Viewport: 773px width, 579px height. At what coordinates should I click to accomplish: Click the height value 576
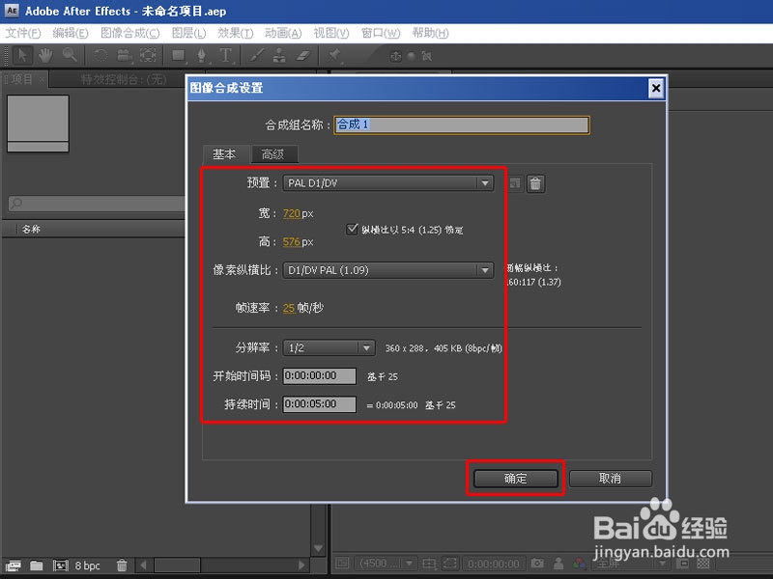(x=292, y=242)
